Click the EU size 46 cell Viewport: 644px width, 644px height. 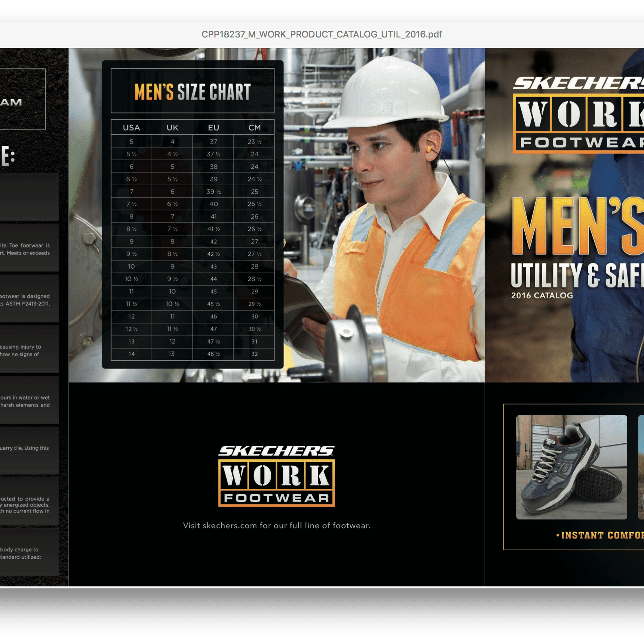[x=213, y=316]
